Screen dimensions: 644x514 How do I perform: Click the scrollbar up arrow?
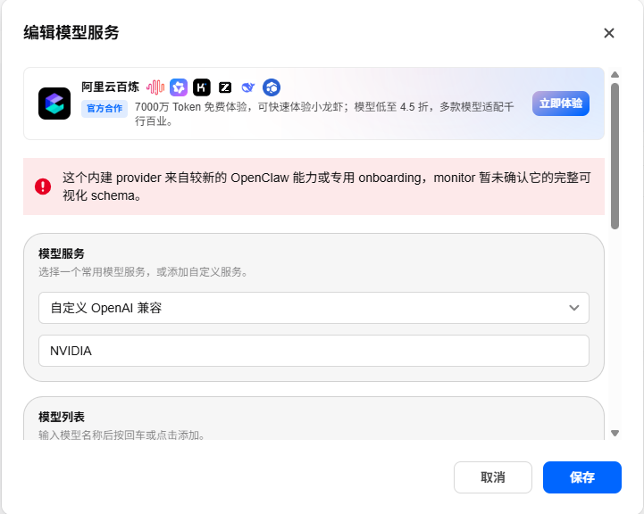615,74
